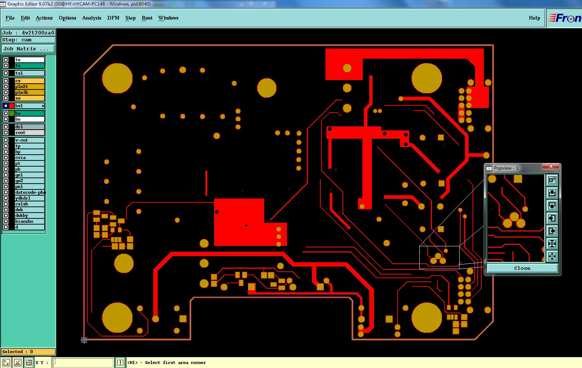Close the Popview window with X
Image resolution: width=582 pixels, height=368 pixels.
click(x=551, y=166)
